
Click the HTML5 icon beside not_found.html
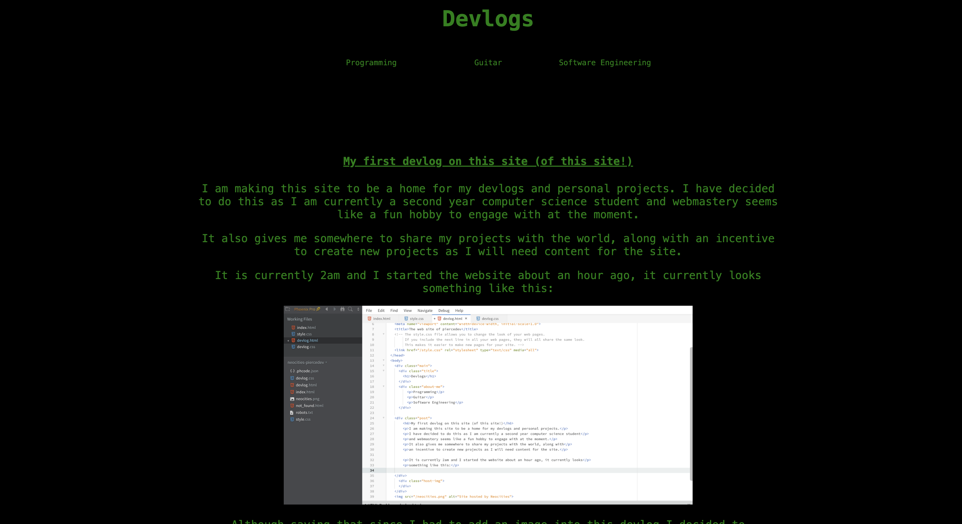tap(292, 406)
